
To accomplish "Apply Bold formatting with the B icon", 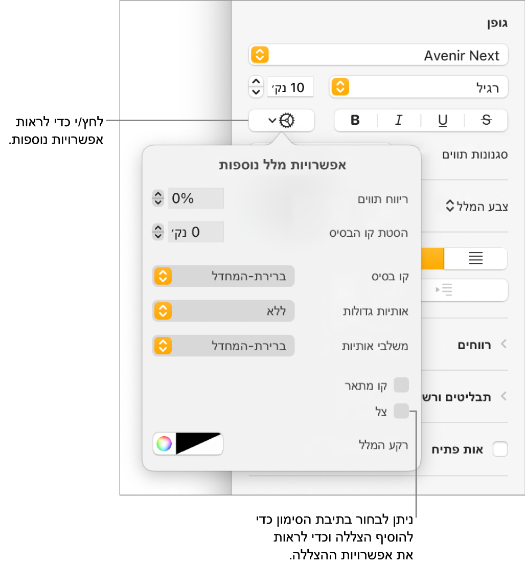I will (x=355, y=120).
